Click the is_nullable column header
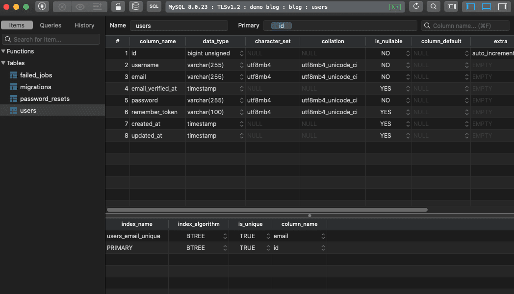 (388, 41)
